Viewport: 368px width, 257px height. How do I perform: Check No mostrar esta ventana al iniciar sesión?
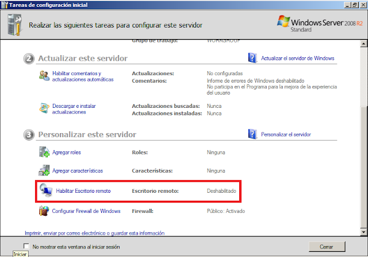(26, 246)
